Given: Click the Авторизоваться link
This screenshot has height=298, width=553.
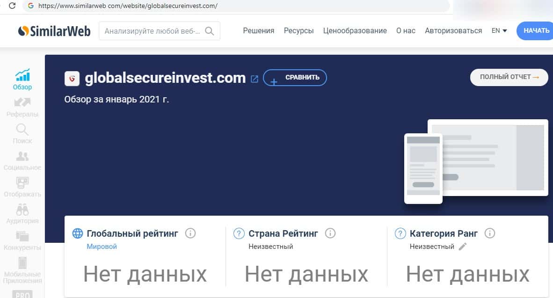Looking at the screenshot, I should 453,31.
